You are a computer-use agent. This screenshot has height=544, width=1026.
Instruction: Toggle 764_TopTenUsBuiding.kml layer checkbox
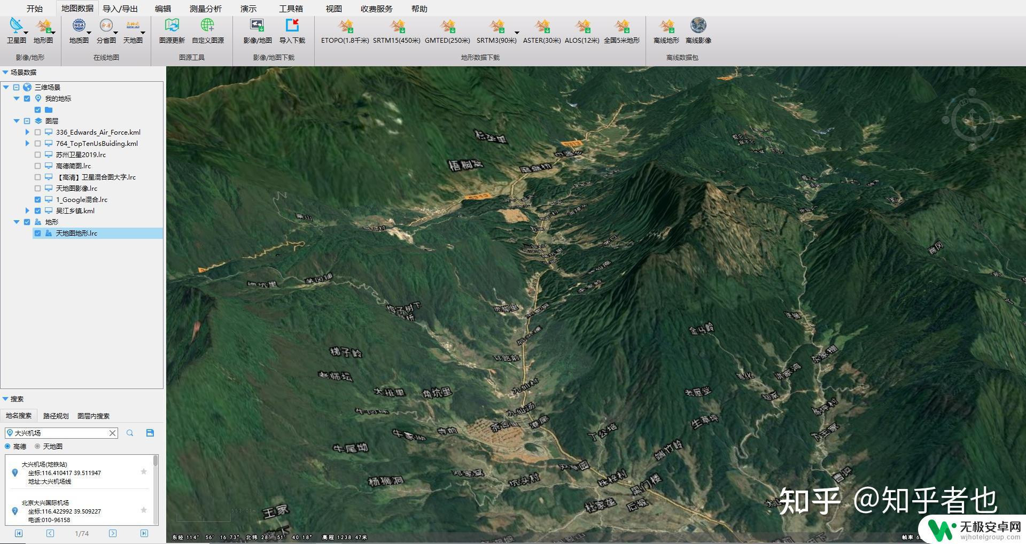[x=37, y=143]
